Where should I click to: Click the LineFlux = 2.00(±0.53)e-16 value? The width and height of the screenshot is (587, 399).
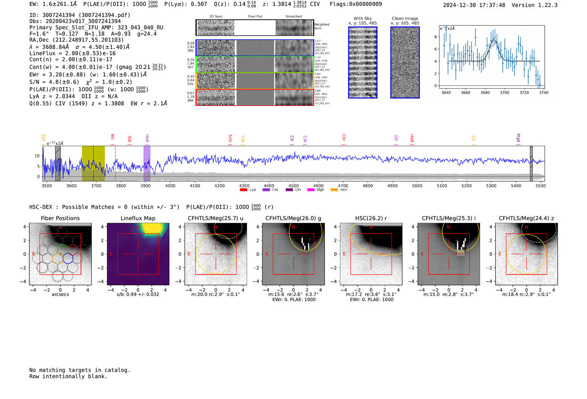[73, 54]
